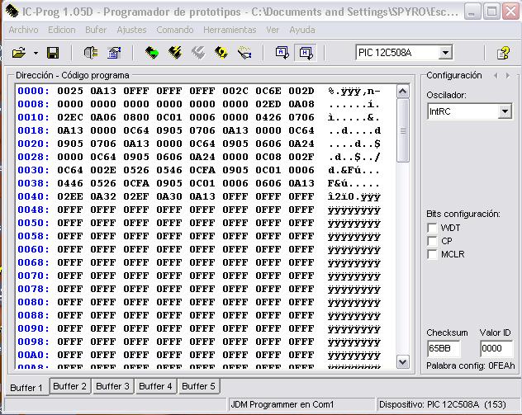The height and width of the screenshot is (415, 522).
Task: Click the Help icon in toolbar
Action: click(x=502, y=53)
